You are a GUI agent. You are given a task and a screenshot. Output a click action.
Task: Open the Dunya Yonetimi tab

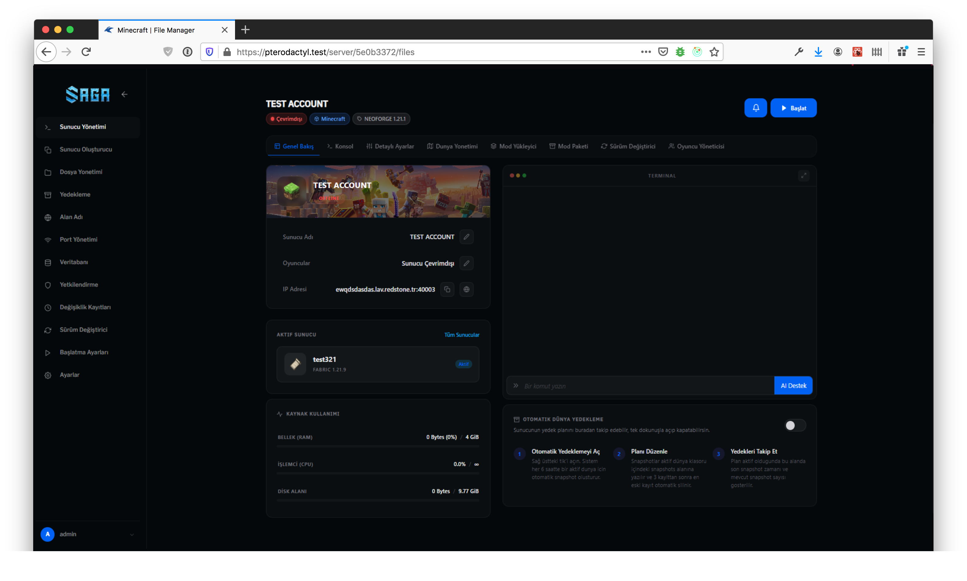(452, 146)
